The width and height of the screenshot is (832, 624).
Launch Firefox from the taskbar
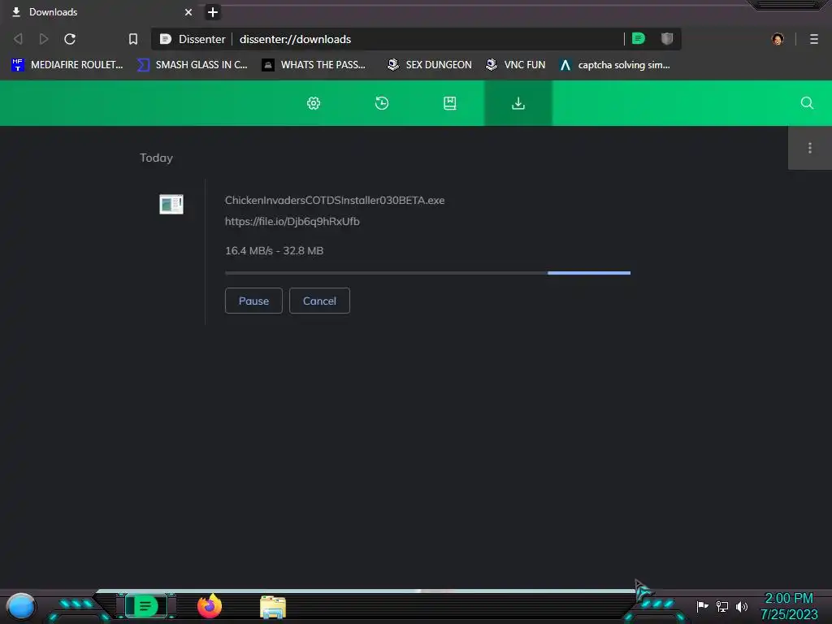click(x=210, y=606)
